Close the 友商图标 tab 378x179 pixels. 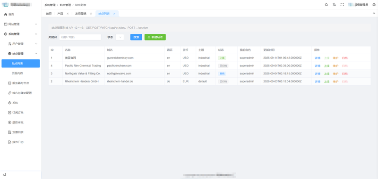(x=91, y=14)
